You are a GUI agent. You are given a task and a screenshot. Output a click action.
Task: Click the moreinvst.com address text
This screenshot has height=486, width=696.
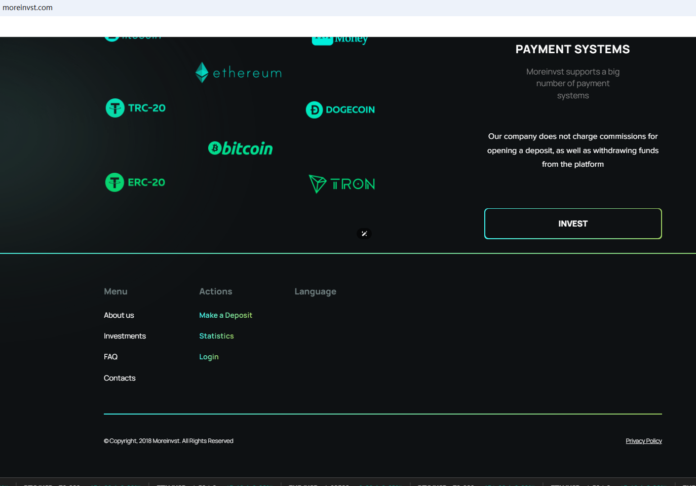[x=28, y=8]
